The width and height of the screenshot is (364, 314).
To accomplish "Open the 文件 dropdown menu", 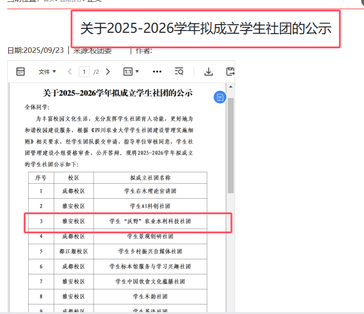I will click(47, 72).
